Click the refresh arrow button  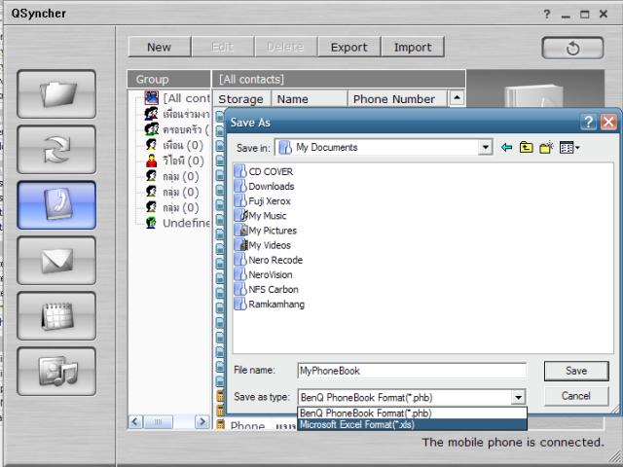572,47
